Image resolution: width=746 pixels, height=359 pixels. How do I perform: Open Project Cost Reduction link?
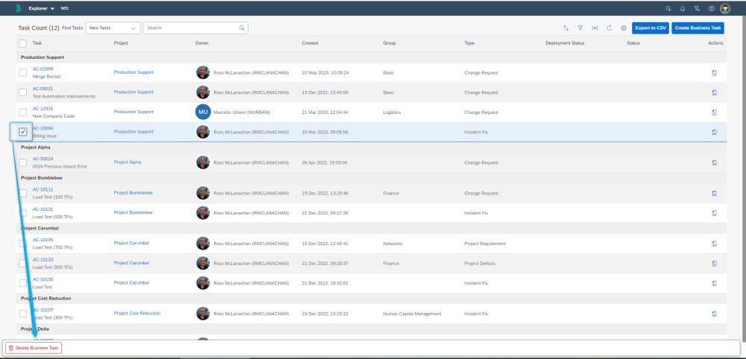coord(137,313)
